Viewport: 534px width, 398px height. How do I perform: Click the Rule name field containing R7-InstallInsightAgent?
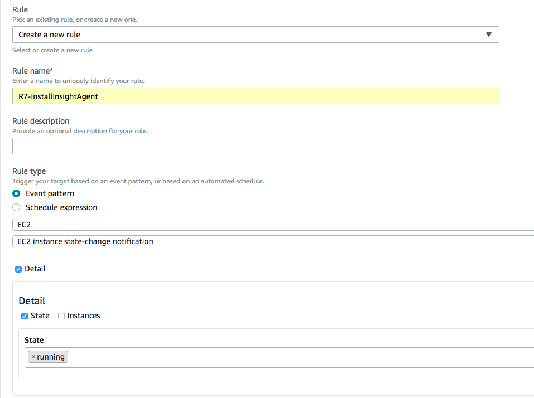(255, 96)
